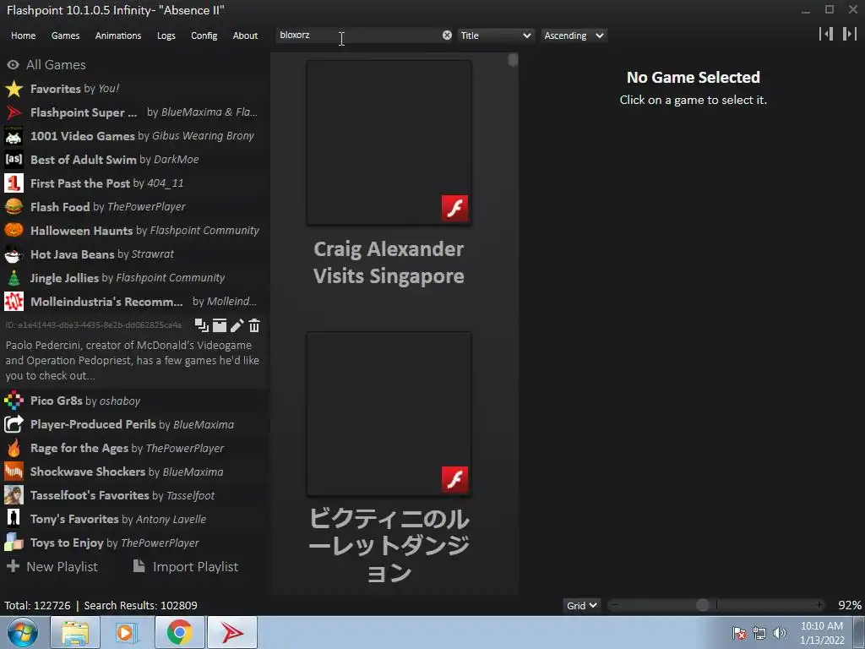Click the Craig Alexander Visits Singapore title
Screen dimensions: 865x649
point(389,263)
